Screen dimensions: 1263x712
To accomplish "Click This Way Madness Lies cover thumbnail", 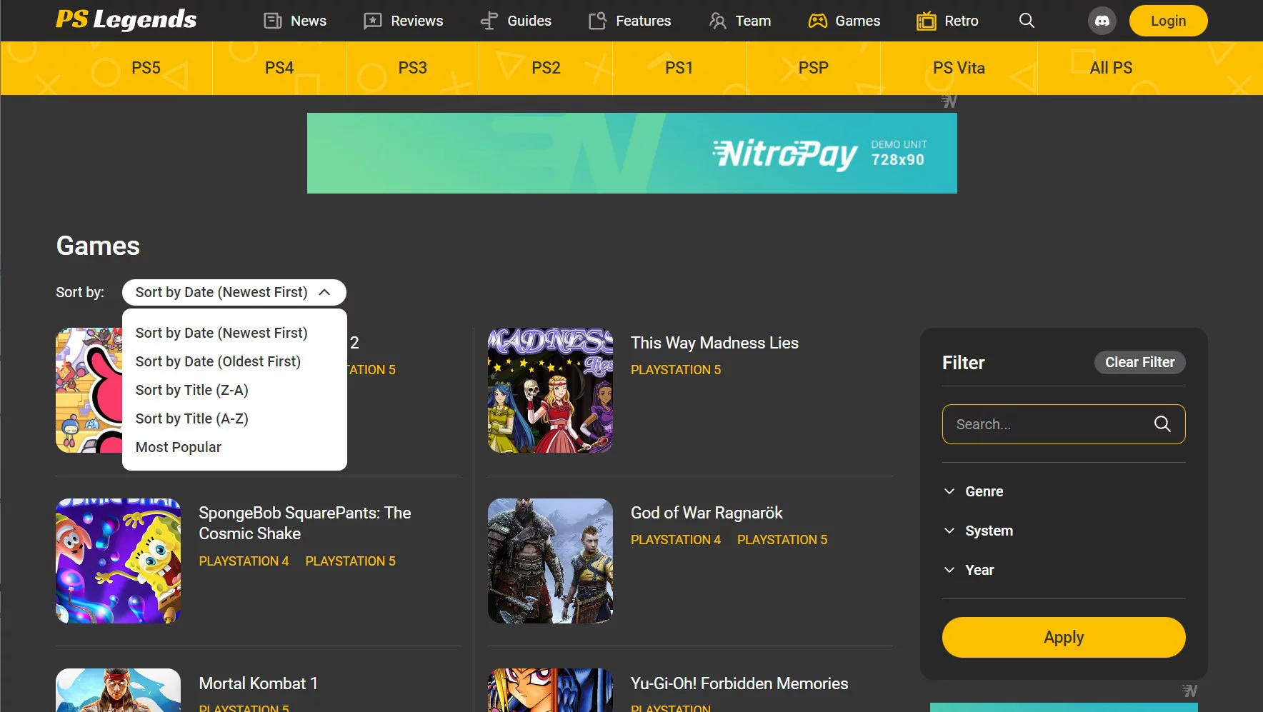I will pyautogui.click(x=550, y=390).
